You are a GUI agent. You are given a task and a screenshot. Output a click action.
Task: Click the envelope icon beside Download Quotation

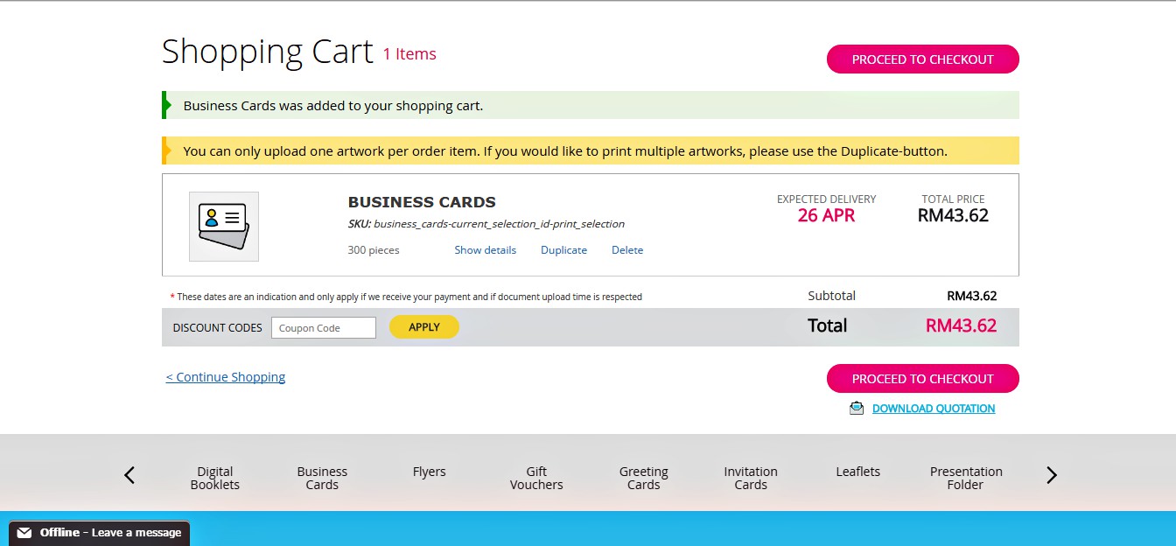point(857,409)
